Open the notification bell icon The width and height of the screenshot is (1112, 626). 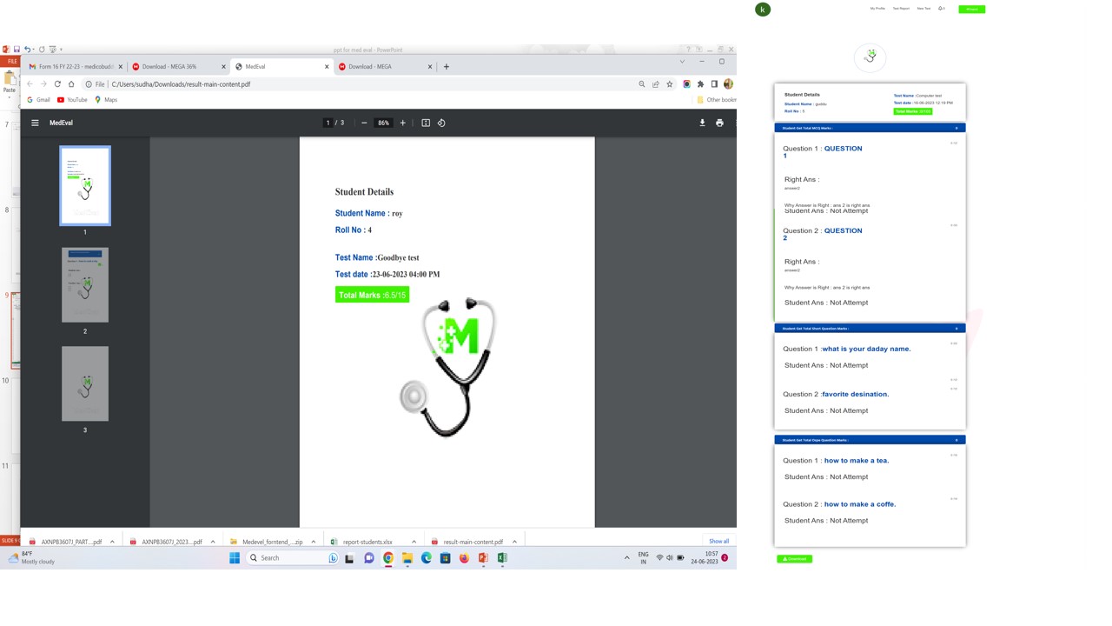pyautogui.click(x=941, y=9)
